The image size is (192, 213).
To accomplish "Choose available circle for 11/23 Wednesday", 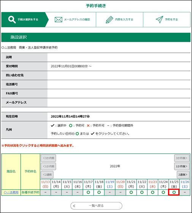I will [153, 192].
